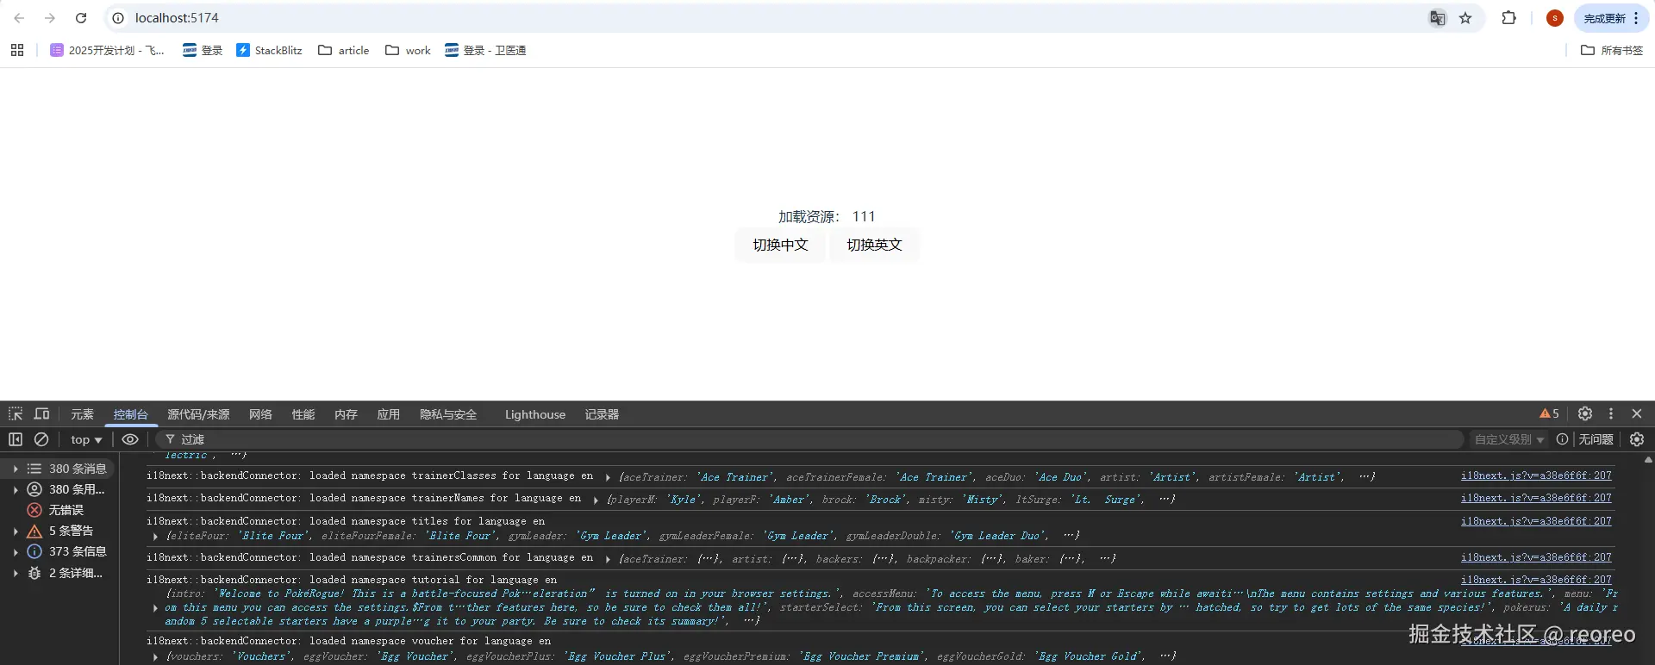Switch to Lighthouse tab
1655x665 pixels.
(x=535, y=414)
